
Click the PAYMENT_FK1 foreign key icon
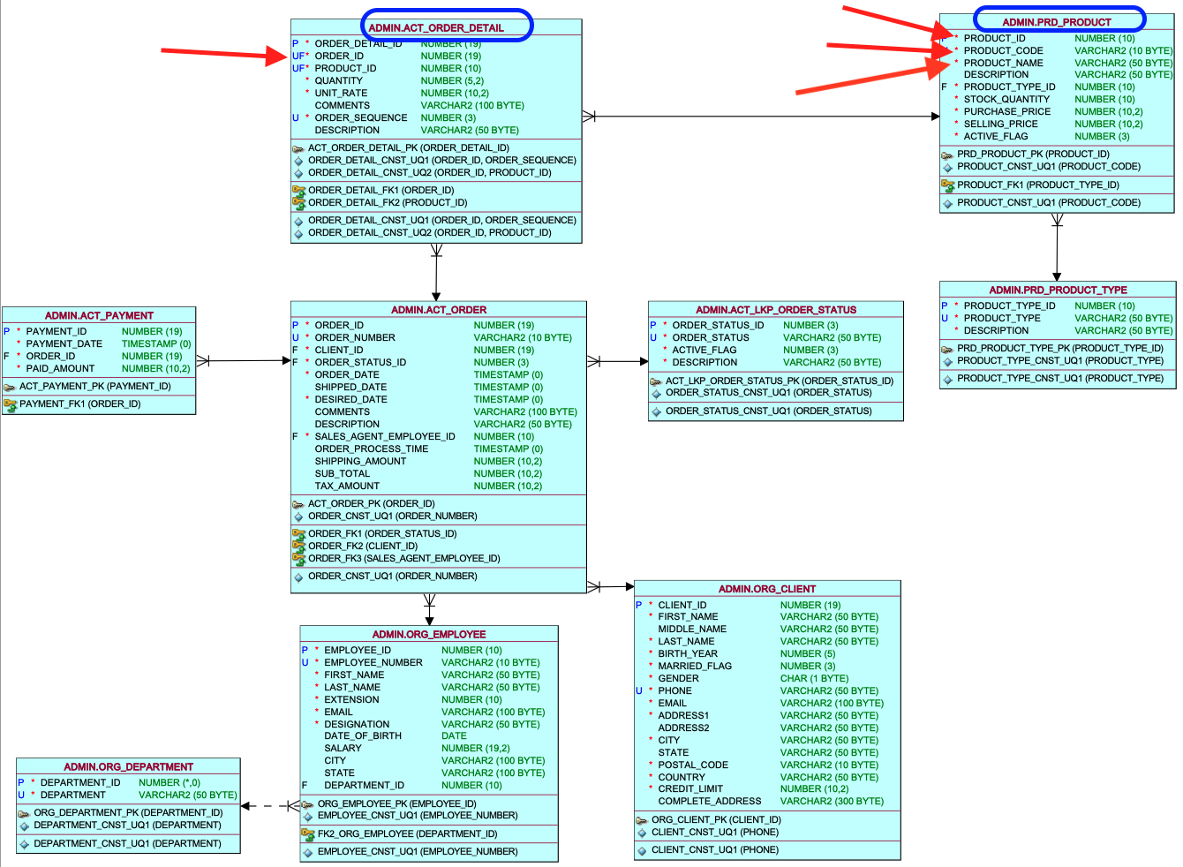point(10,404)
